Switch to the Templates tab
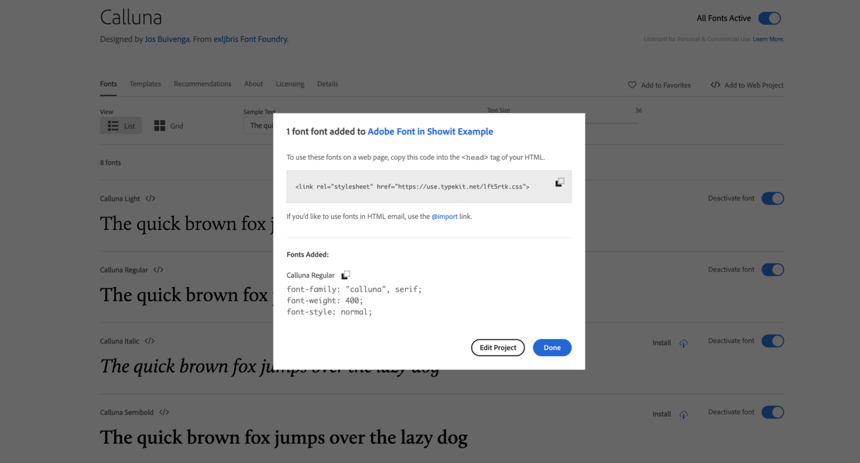The width and height of the screenshot is (860, 463). click(145, 83)
